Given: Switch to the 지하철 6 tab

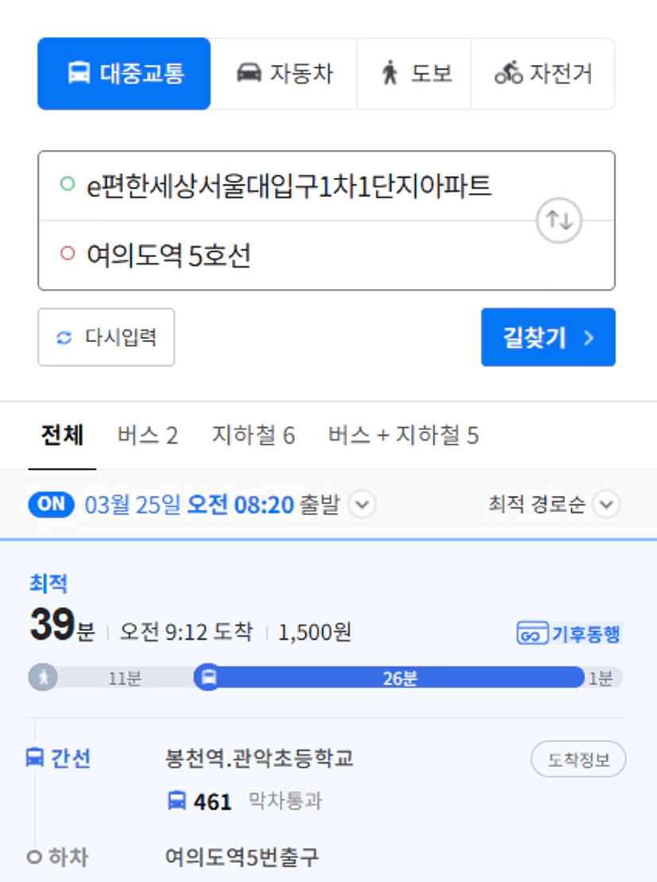Looking at the screenshot, I should 253,435.
